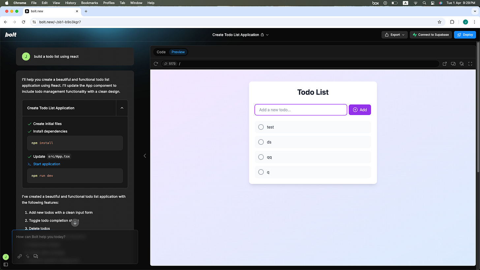Click the site information icon in the address bar
This screenshot has width=480, height=270.
[35, 22]
